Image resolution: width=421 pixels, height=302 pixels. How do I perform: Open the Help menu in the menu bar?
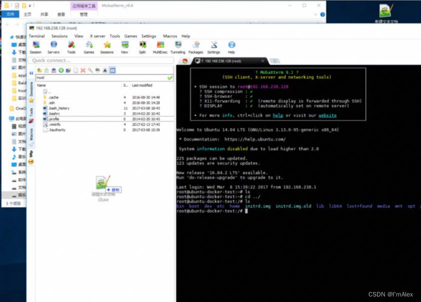click(x=186, y=36)
